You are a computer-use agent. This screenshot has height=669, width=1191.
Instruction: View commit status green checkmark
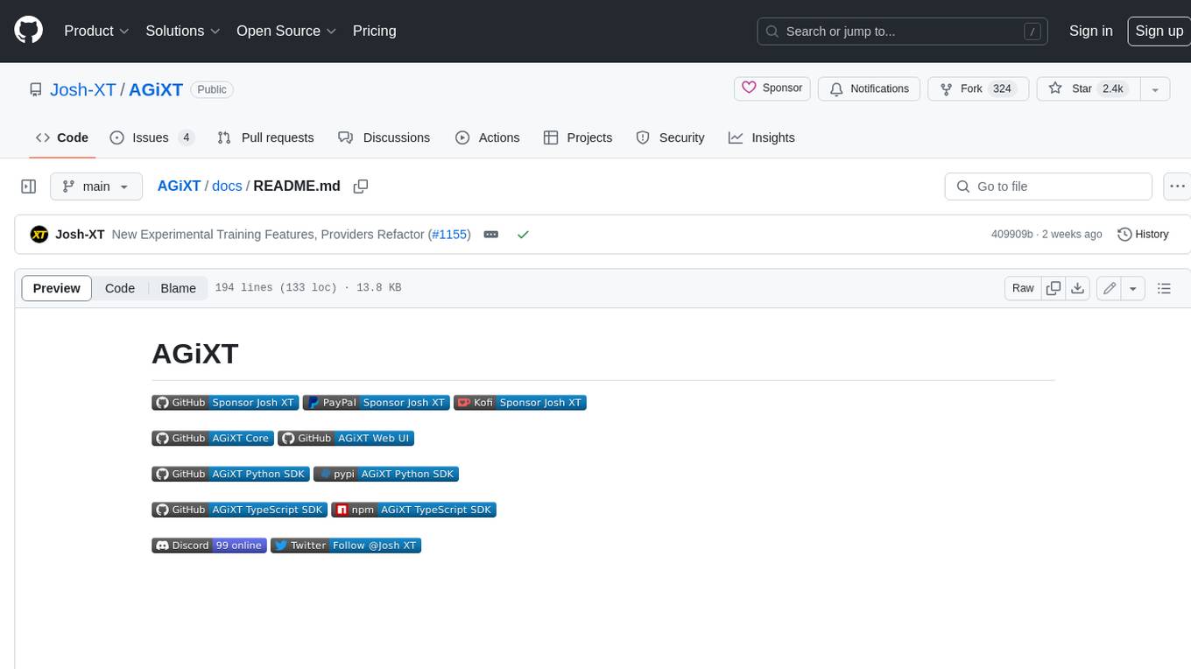[x=523, y=234]
